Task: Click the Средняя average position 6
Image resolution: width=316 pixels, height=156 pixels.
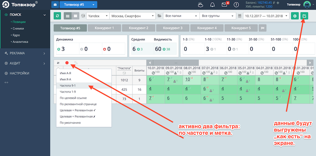Action: [x=134, y=49]
